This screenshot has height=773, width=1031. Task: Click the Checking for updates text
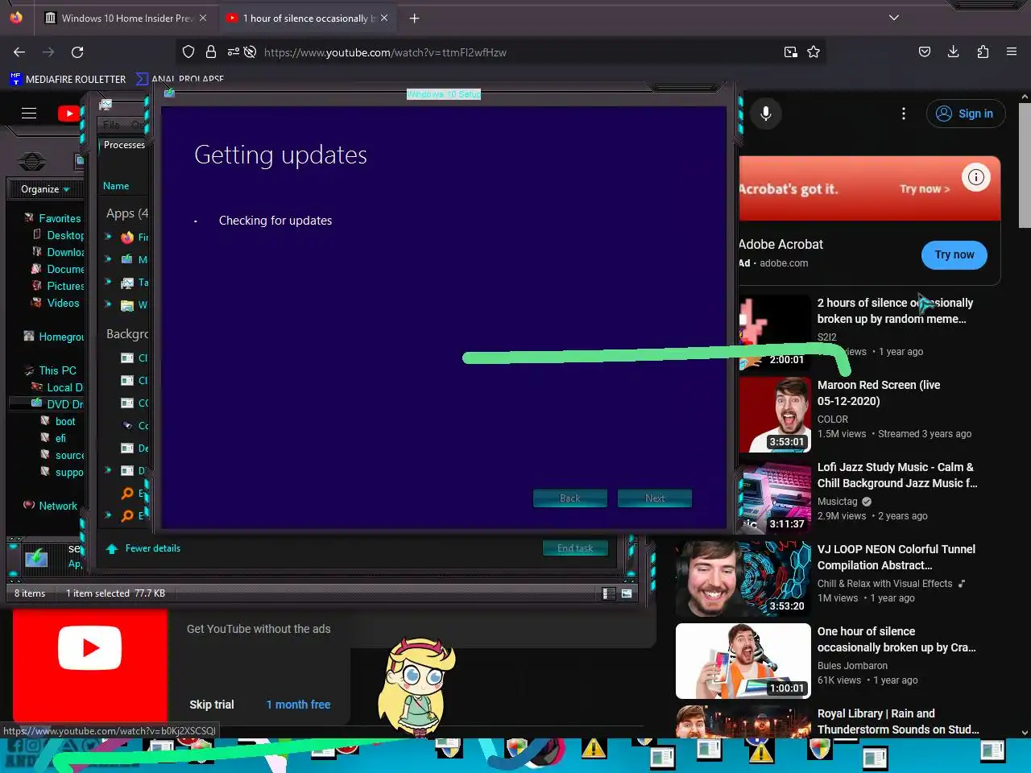coord(275,221)
